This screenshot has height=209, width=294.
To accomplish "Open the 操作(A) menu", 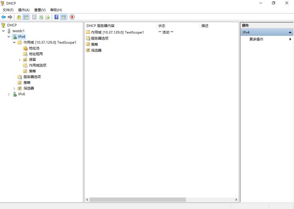I will [24, 10].
